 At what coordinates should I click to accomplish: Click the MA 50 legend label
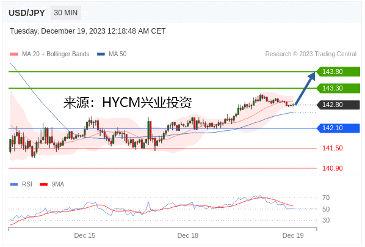(x=118, y=54)
